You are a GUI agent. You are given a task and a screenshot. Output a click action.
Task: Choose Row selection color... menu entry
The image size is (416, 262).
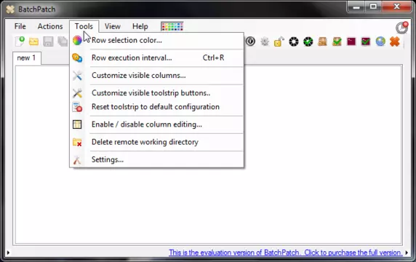coord(157,40)
